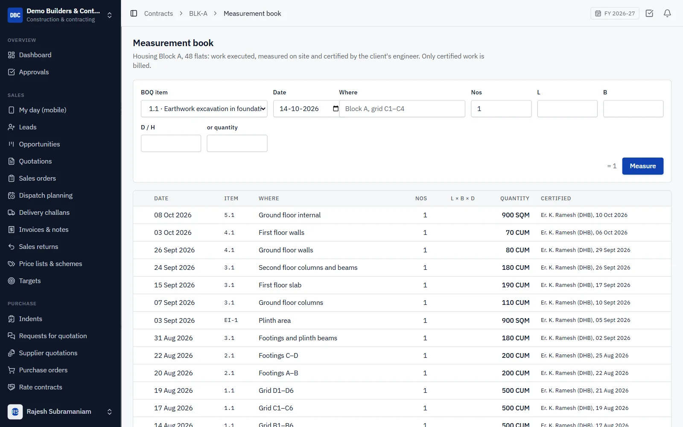Viewport: 683px width, 427px height.
Task: Go to BLK-A breadcrumb link
Action: tap(198, 14)
